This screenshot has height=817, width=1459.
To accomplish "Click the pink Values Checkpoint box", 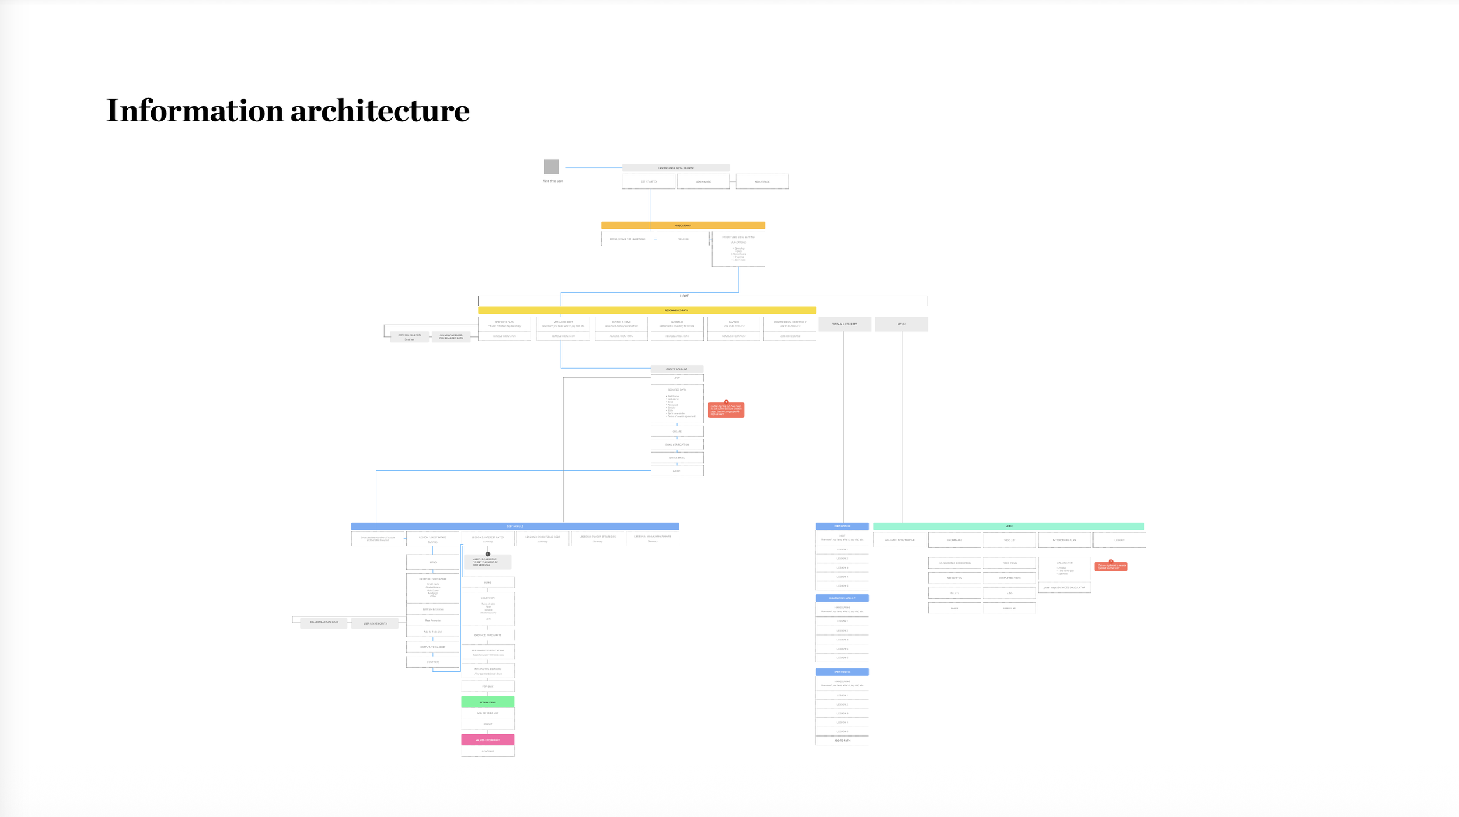I will [487, 739].
